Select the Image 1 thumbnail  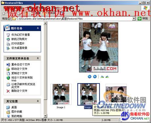61,95
